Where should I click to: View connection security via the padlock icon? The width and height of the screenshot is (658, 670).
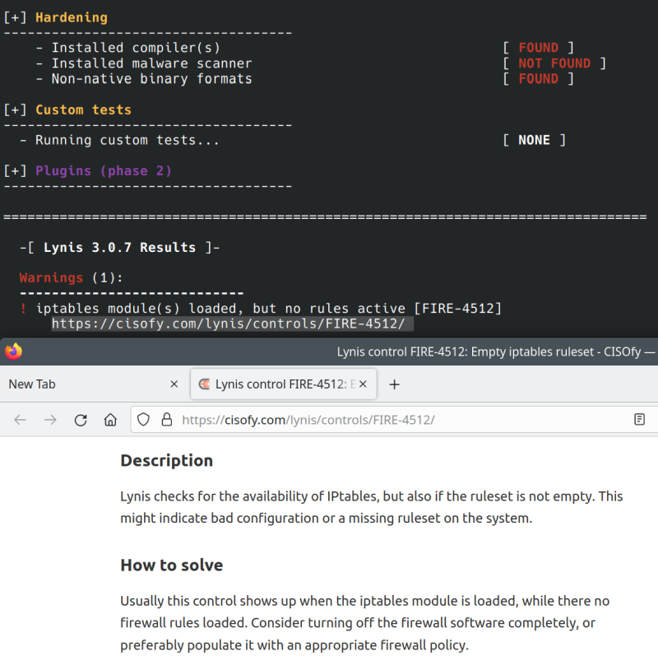pos(166,420)
